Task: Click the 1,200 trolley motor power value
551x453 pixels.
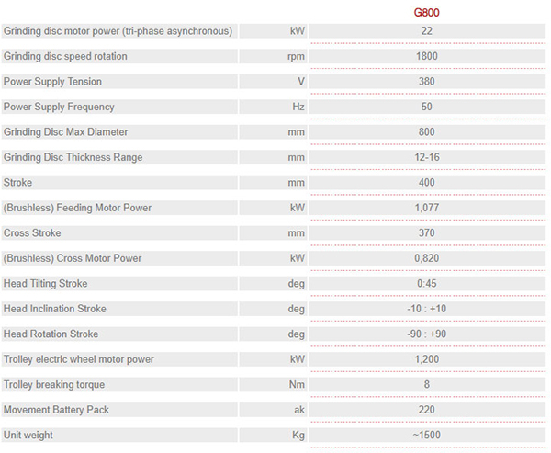Action: (x=427, y=359)
